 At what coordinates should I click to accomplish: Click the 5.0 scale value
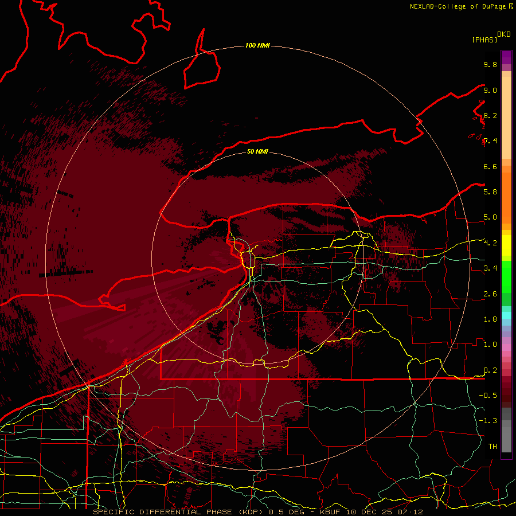(x=490, y=217)
